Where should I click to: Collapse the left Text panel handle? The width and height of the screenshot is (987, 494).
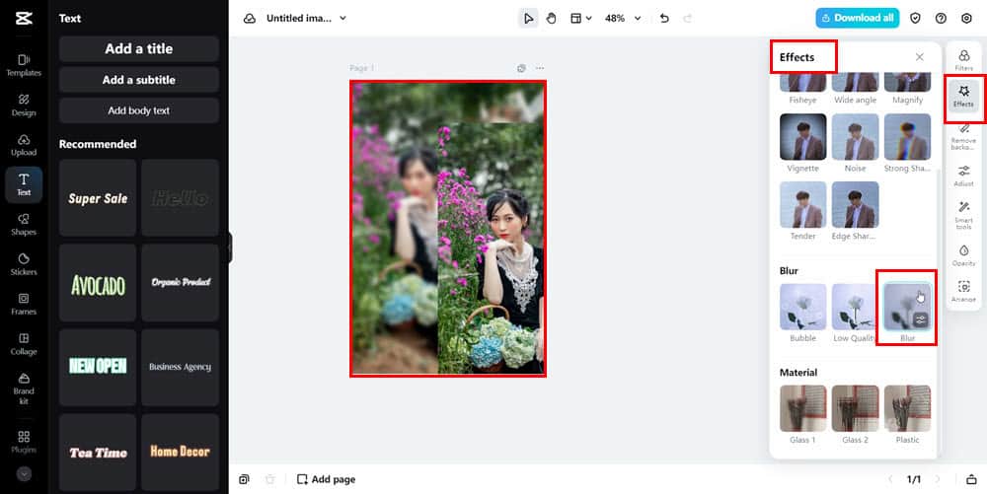coord(230,247)
